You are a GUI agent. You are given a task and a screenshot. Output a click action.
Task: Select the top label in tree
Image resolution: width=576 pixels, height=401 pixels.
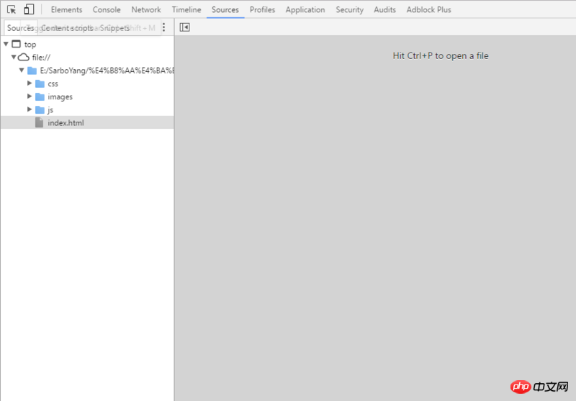point(30,45)
